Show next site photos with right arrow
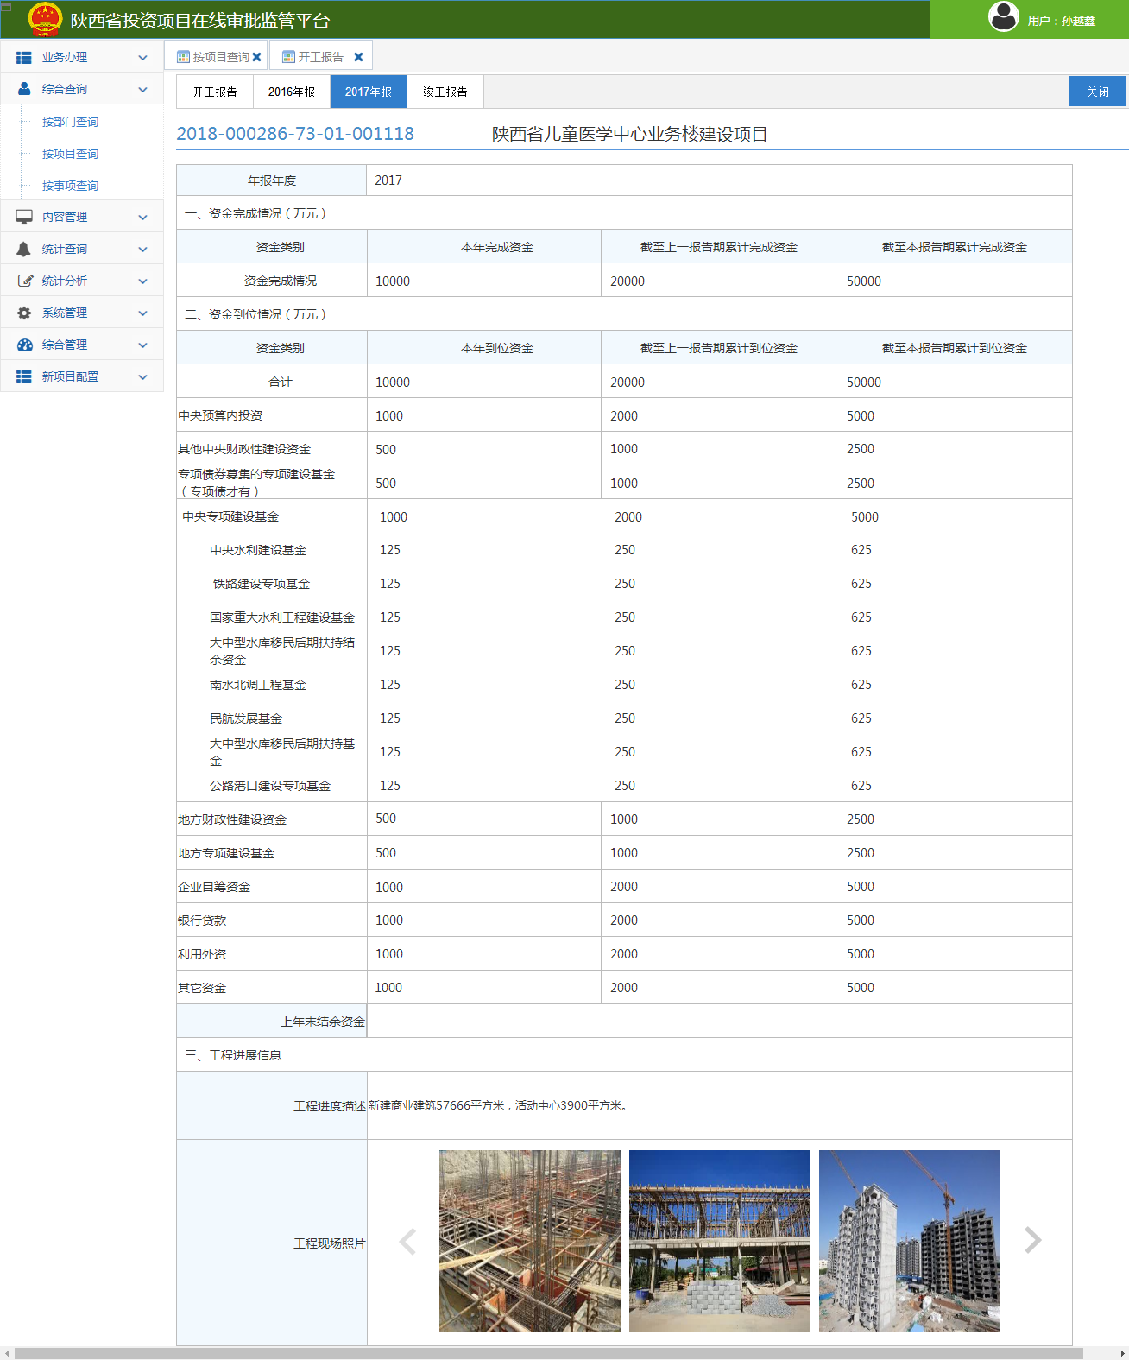Screen dimensions: 1129x1360 click(1032, 1240)
